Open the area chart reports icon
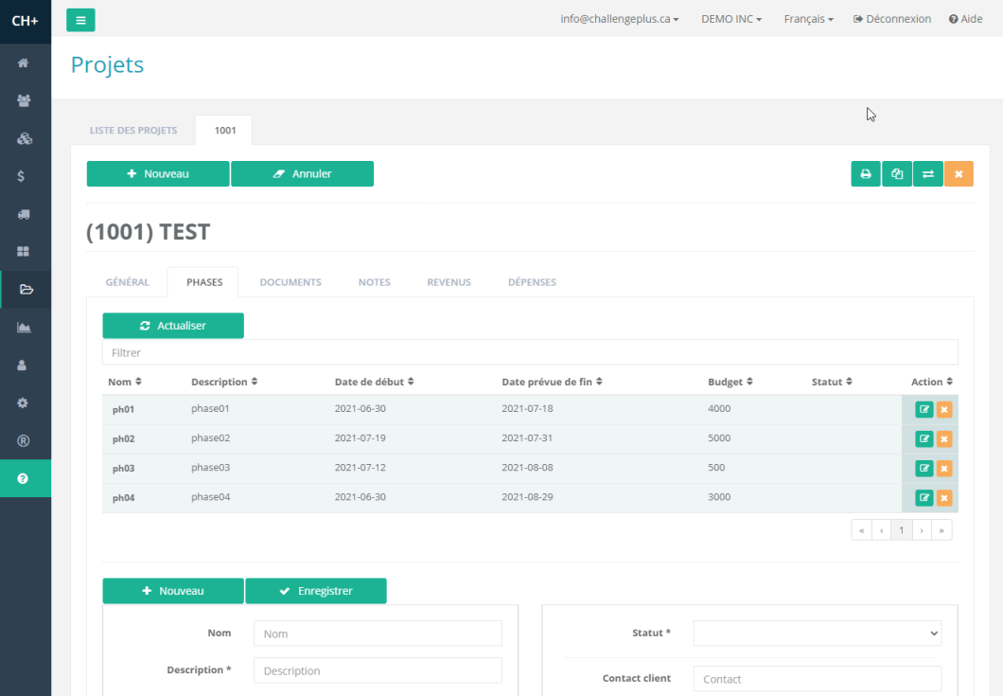The image size is (1003, 696). point(25,328)
